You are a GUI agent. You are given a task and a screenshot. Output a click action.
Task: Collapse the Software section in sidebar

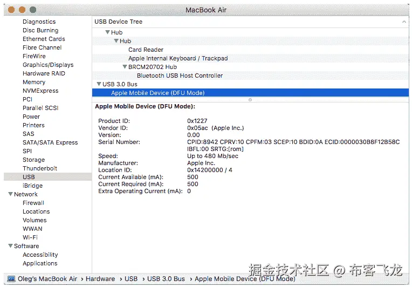pos(10,246)
